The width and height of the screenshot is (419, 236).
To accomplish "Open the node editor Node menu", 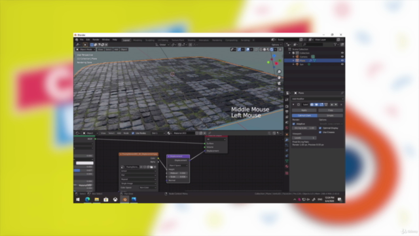I will pyautogui.click(x=126, y=133).
